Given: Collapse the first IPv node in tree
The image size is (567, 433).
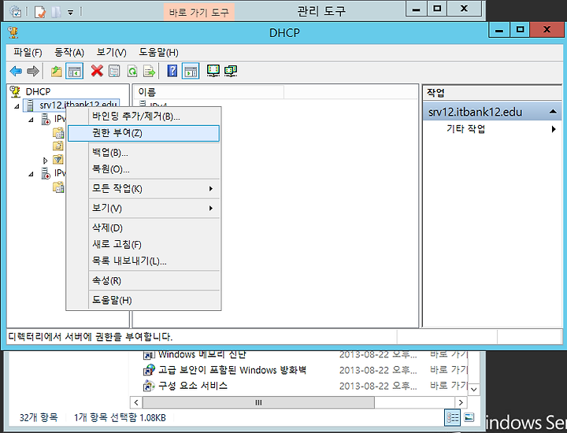Looking at the screenshot, I should pyautogui.click(x=31, y=120).
